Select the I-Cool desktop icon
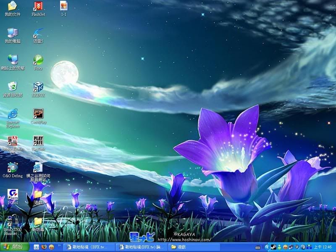 pos(13,194)
